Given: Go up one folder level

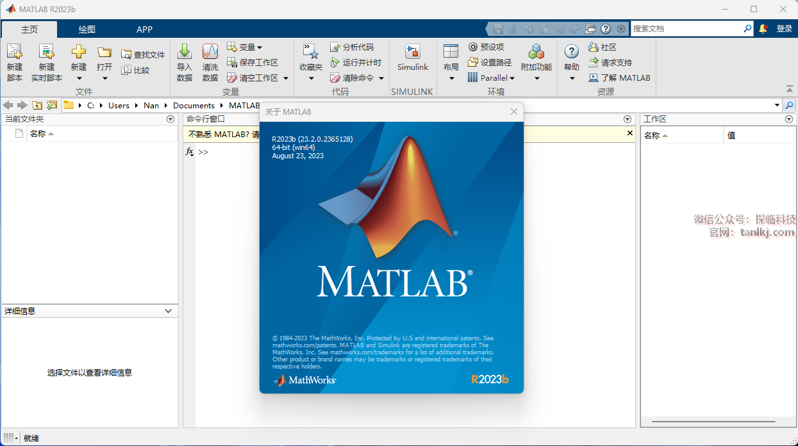Looking at the screenshot, I should [37, 105].
